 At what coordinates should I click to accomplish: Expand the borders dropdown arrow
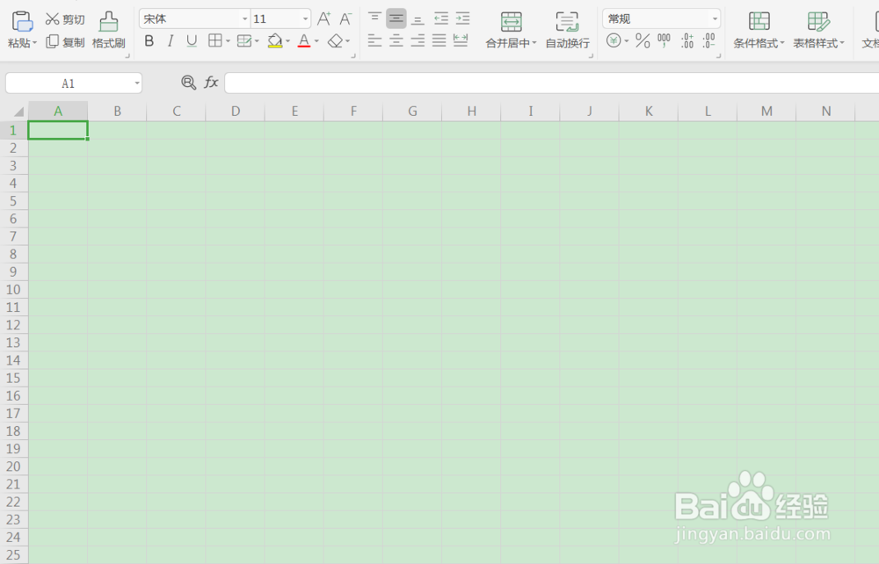point(228,41)
